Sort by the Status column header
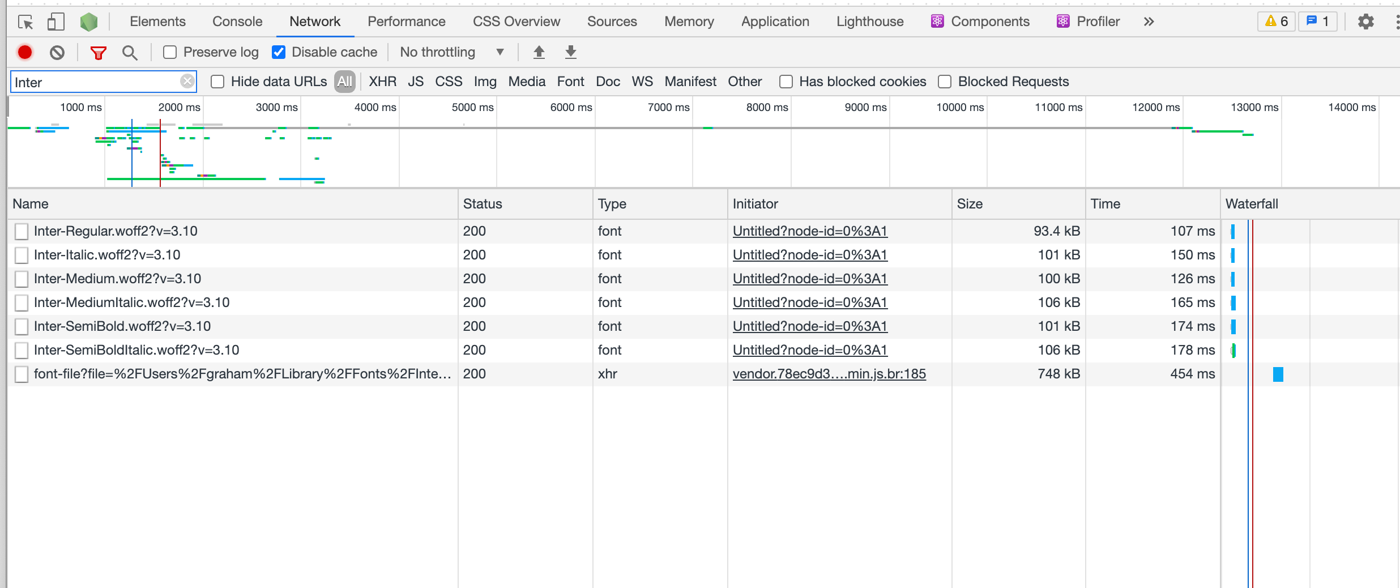The height and width of the screenshot is (588, 1400). 525,204
